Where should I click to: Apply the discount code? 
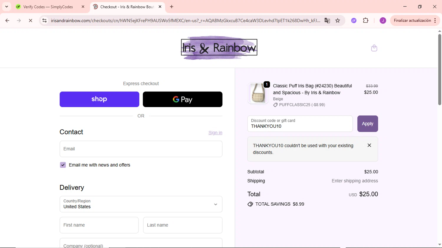point(367,124)
